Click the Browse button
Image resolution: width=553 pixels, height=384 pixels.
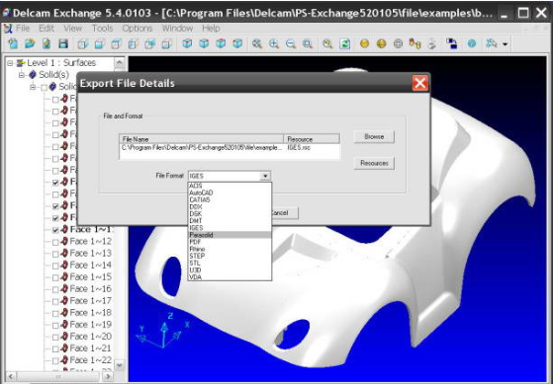374,136
